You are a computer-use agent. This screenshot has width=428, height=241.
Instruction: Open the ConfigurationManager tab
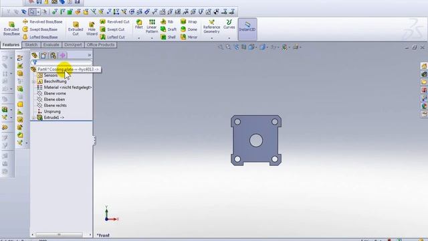click(x=53, y=56)
